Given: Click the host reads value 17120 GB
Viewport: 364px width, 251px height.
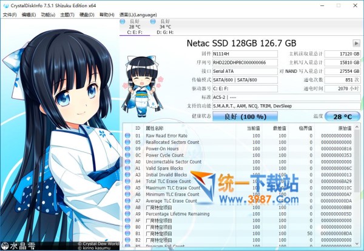Looking at the screenshot, I should pos(342,54).
